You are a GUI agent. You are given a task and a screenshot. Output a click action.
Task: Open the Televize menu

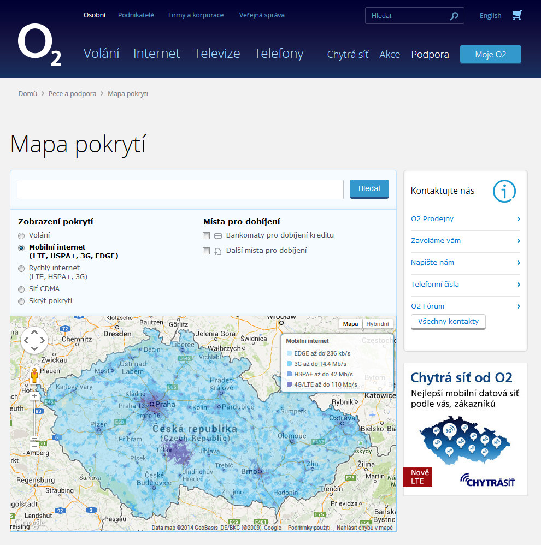pos(217,54)
